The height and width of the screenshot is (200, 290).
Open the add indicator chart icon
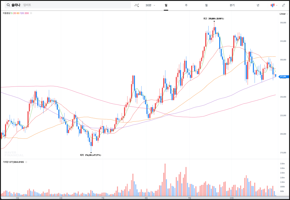coord(137,5)
